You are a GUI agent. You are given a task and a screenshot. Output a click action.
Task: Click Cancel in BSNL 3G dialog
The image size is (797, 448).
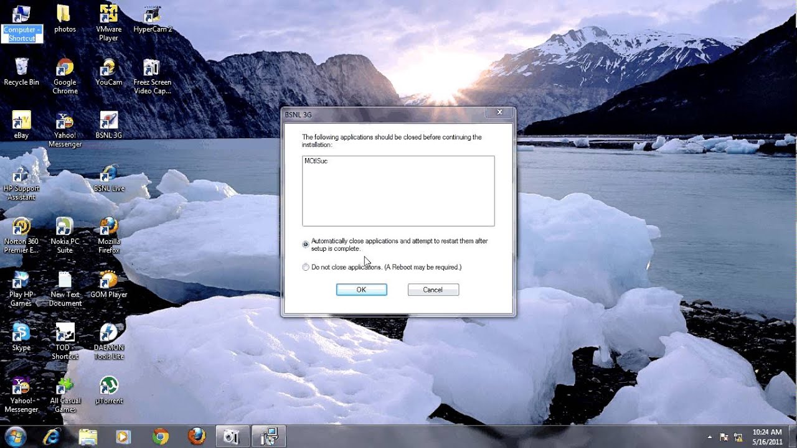click(433, 290)
